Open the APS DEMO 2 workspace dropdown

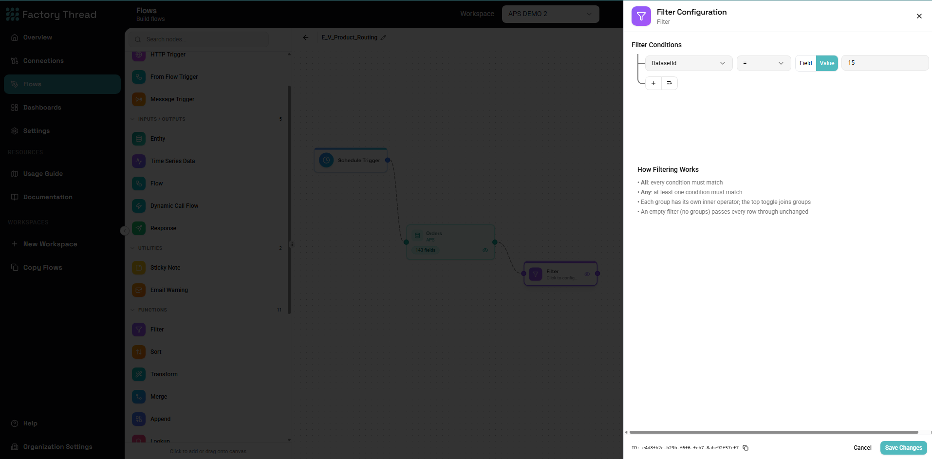tap(550, 14)
